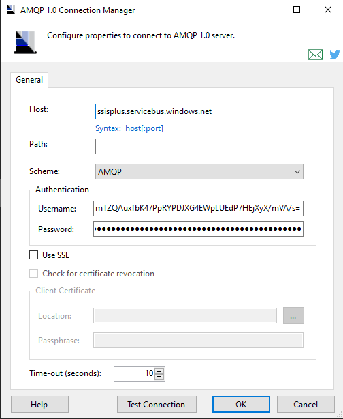This screenshot has width=343, height=419.
Task: Minimize the Connection Manager window
Action: pos(265,10)
